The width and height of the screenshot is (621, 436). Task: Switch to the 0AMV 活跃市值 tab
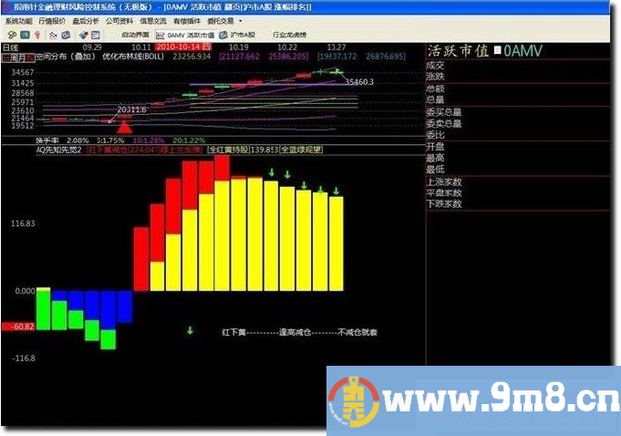click(x=191, y=36)
